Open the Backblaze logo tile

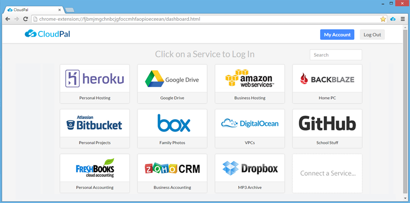pyautogui.click(x=327, y=79)
